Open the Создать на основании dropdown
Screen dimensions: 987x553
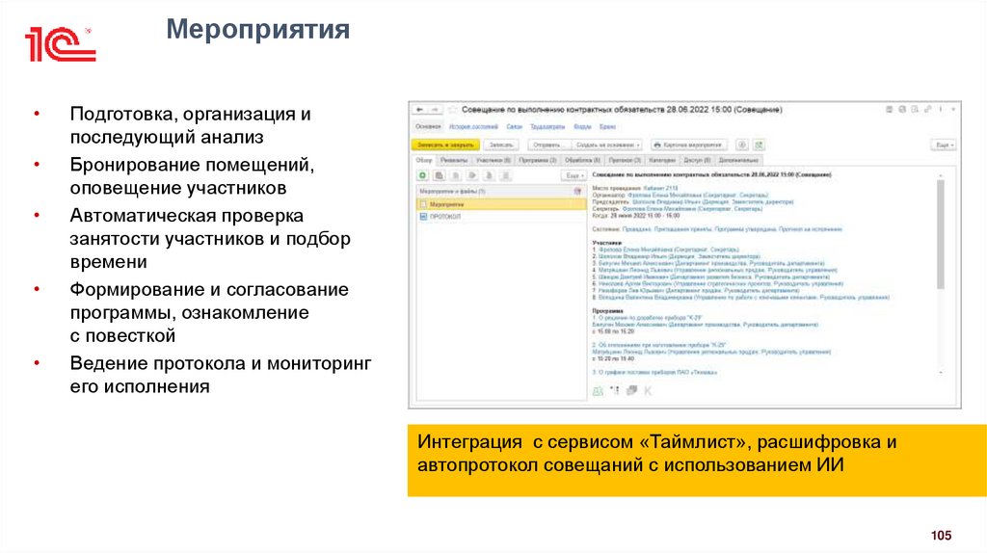tap(608, 145)
